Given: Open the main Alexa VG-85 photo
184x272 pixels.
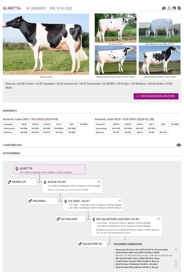Looking at the screenshot, I should click(46, 44).
